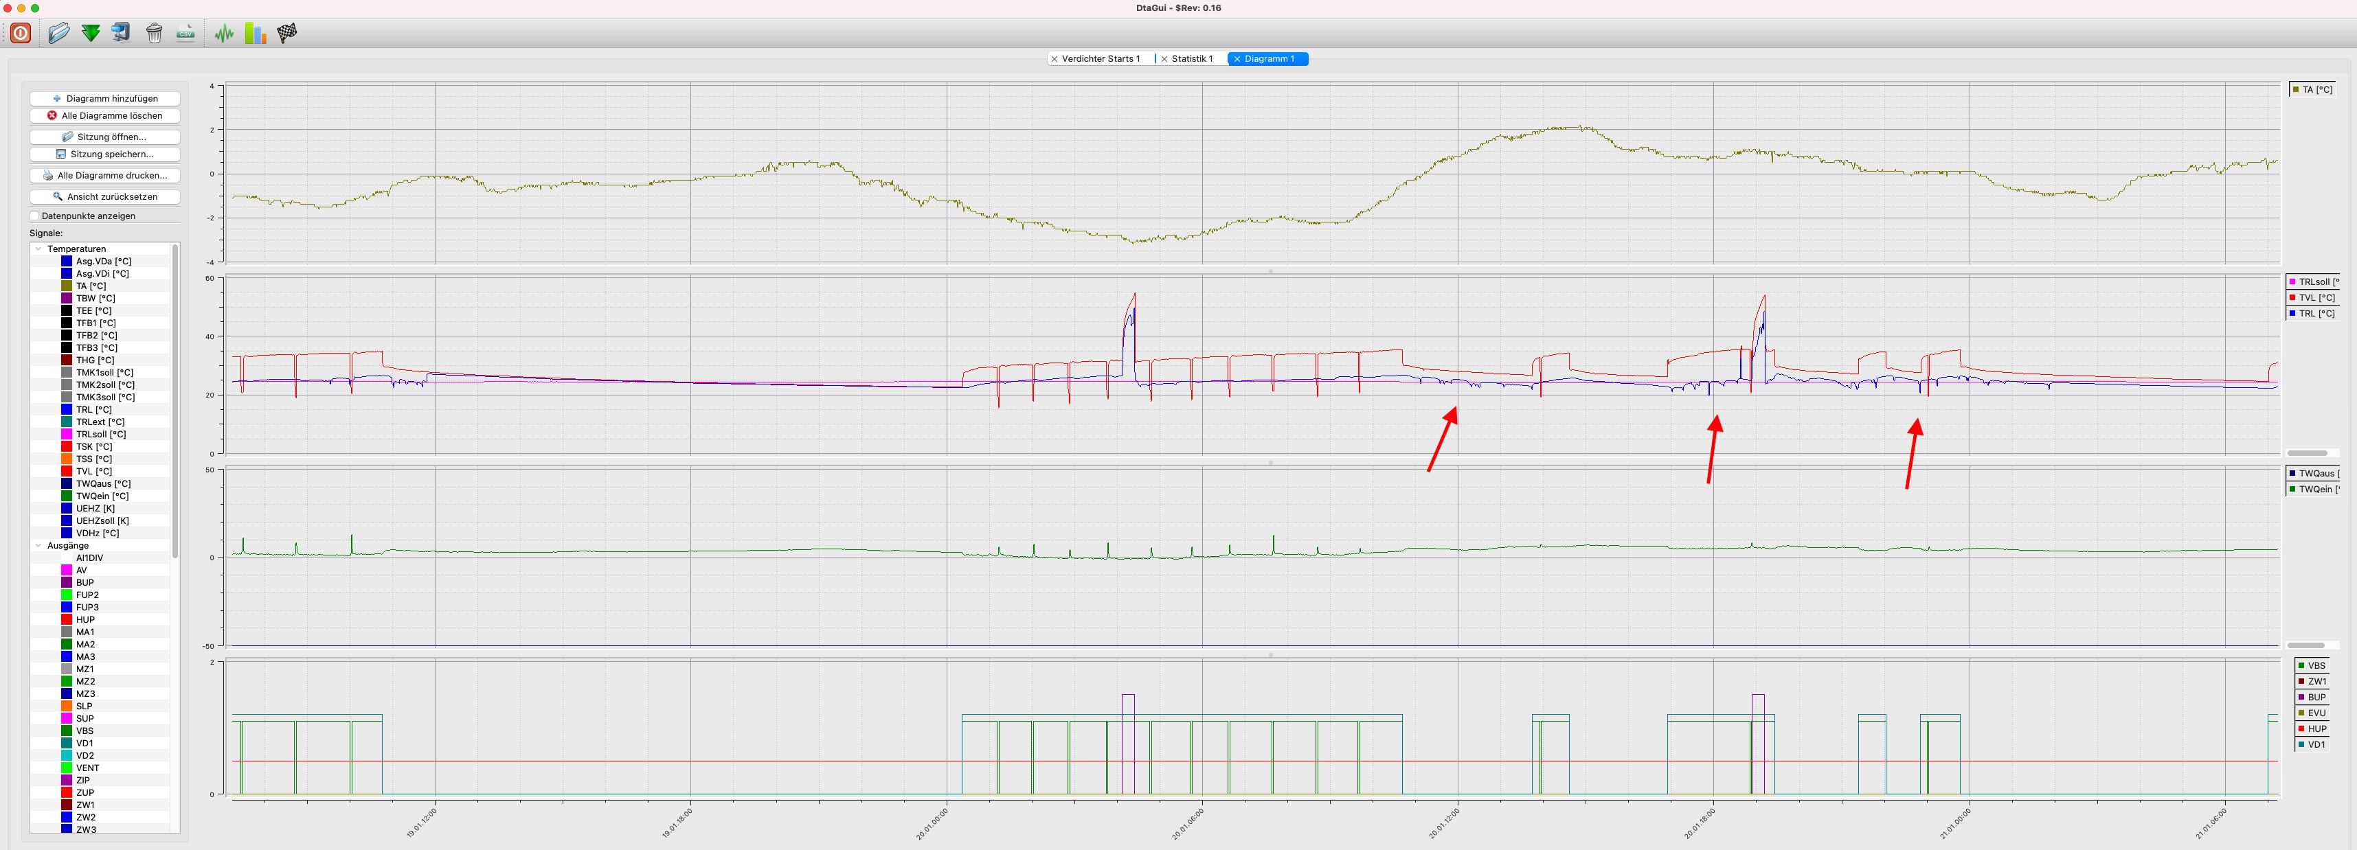Click the green download arrow icon
2357x850 pixels.
coord(91,33)
